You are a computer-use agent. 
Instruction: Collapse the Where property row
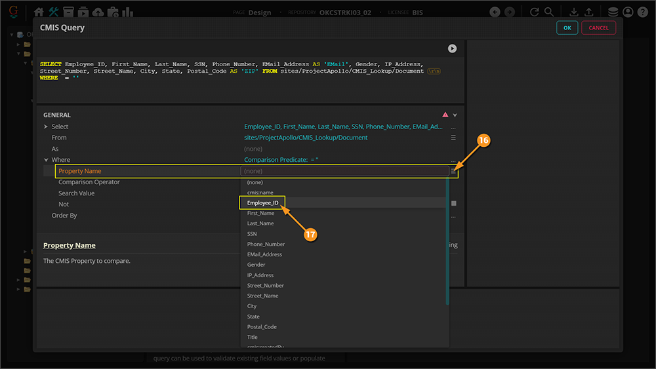coord(46,160)
